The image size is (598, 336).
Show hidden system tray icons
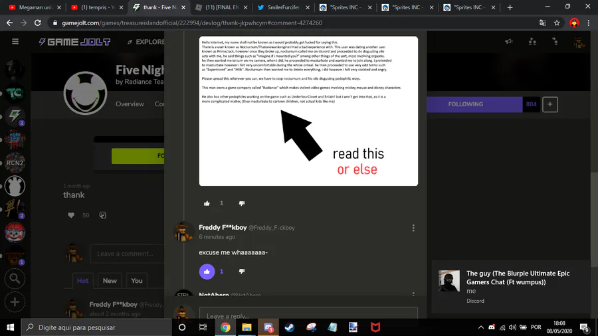(481, 327)
